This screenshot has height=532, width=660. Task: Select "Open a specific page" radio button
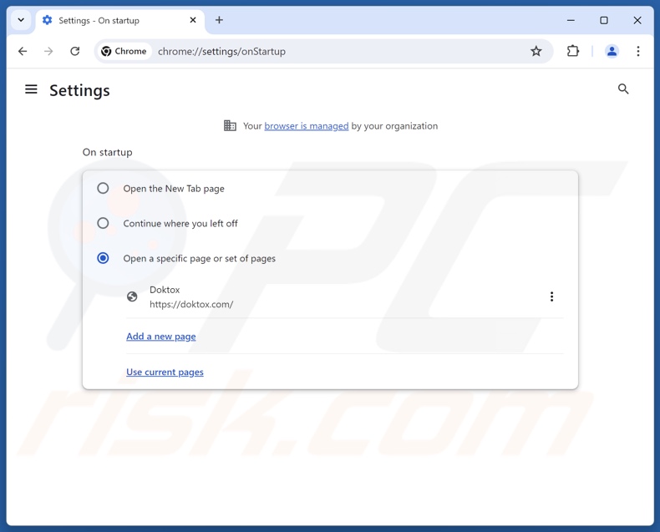point(103,259)
